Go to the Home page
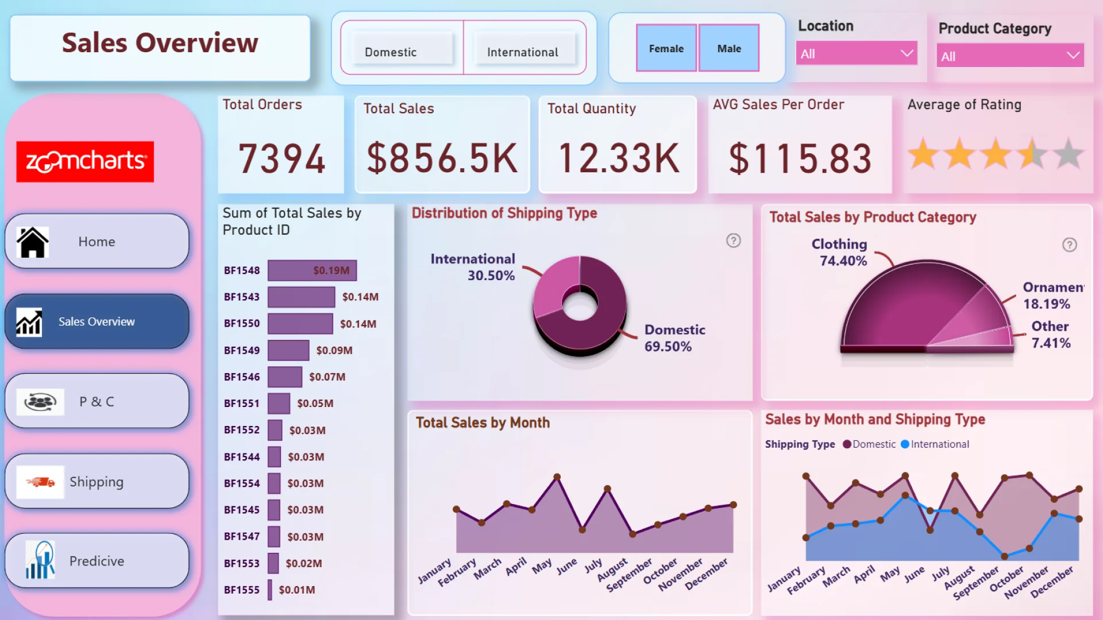This screenshot has height=620, width=1103. pyautogui.click(x=97, y=242)
